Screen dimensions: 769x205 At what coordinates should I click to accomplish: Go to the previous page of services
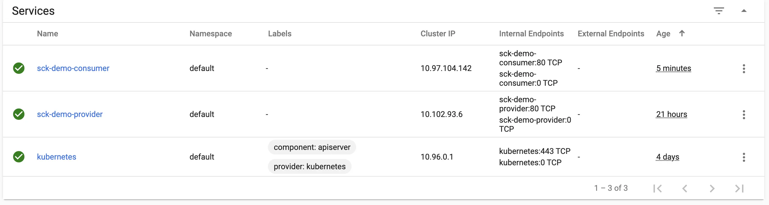coord(685,188)
